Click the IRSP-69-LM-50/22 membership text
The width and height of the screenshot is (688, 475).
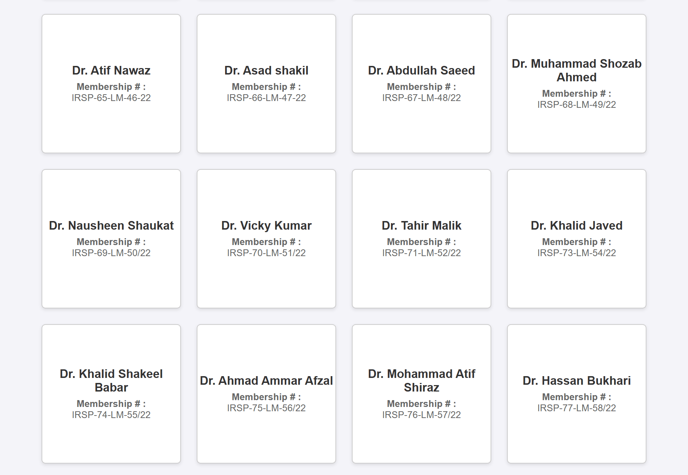[111, 253]
